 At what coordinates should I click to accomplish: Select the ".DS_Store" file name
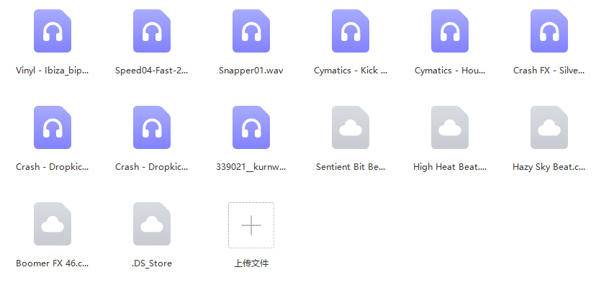click(x=152, y=263)
